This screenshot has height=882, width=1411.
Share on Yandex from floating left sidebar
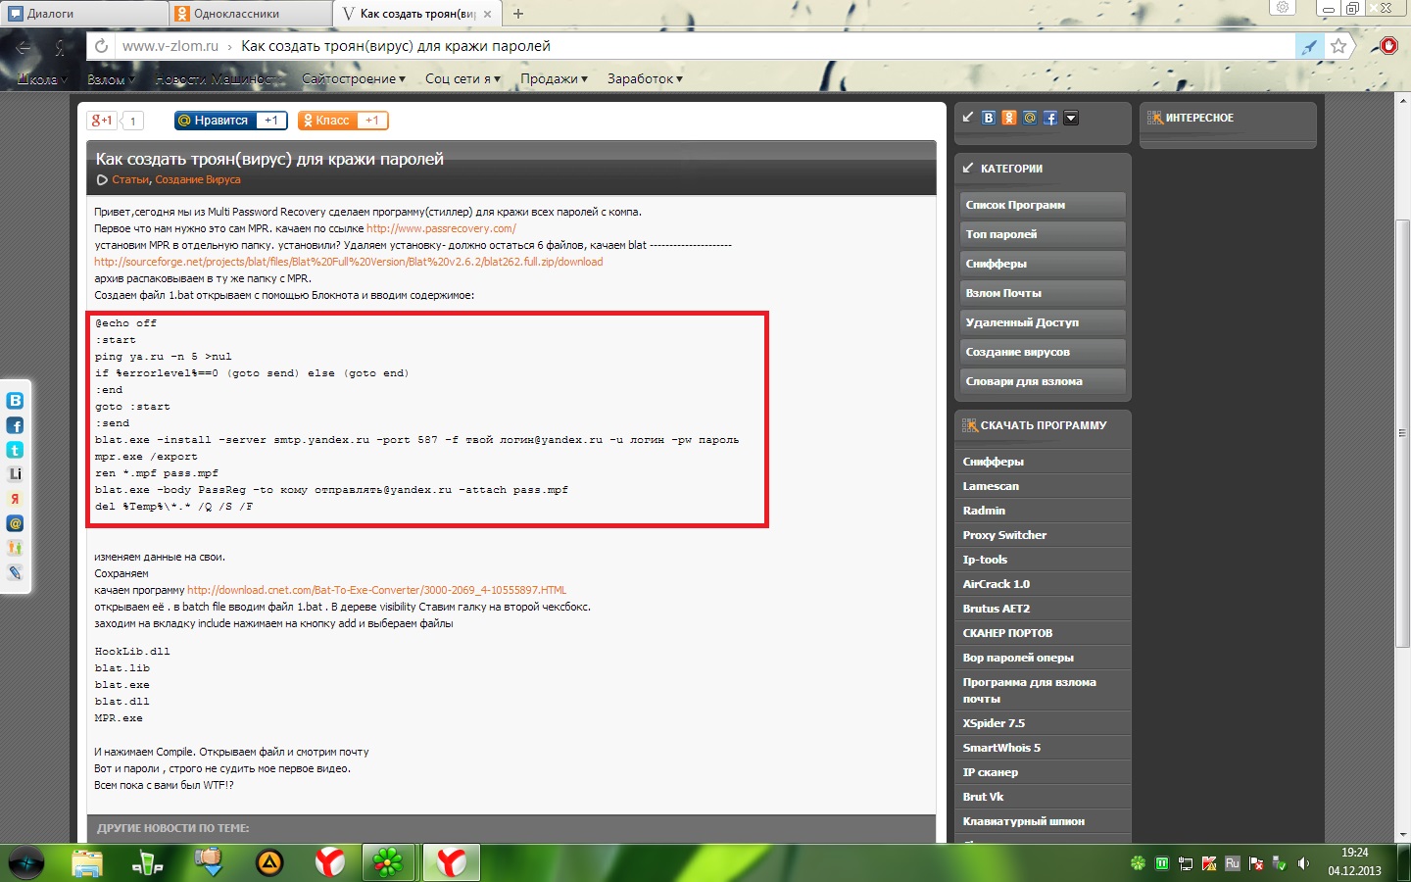(x=15, y=499)
